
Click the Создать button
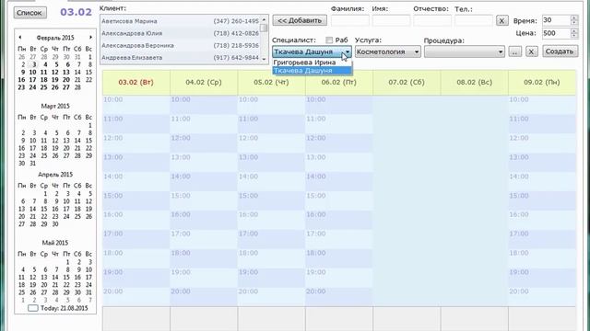point(560,51)
